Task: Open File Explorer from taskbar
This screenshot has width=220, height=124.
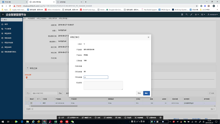Action: [27, 122]
